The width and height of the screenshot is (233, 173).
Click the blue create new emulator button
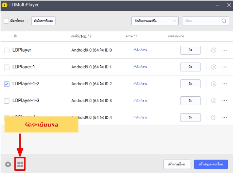pos(213,164)
